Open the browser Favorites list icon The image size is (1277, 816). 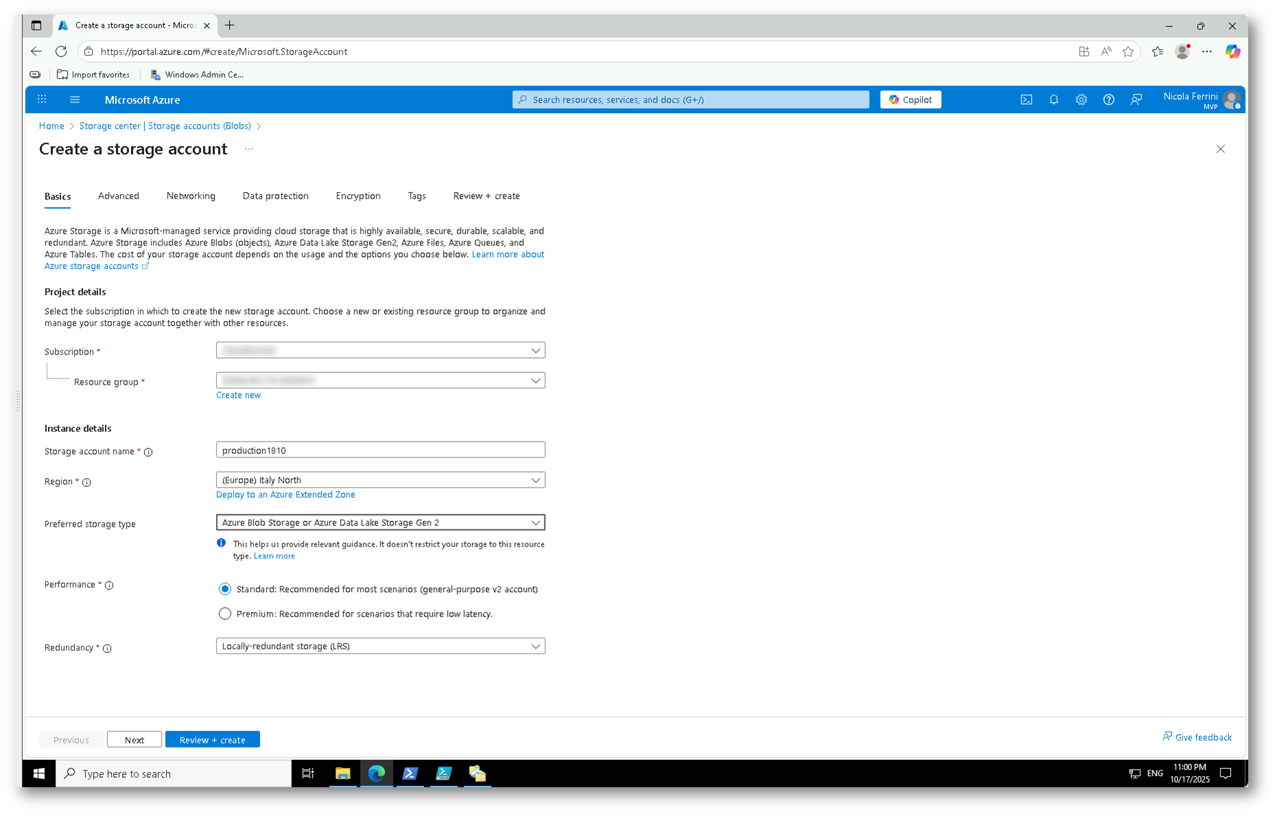pos(1158,51)
